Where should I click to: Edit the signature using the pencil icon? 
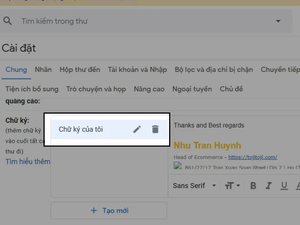pos(137,129)
